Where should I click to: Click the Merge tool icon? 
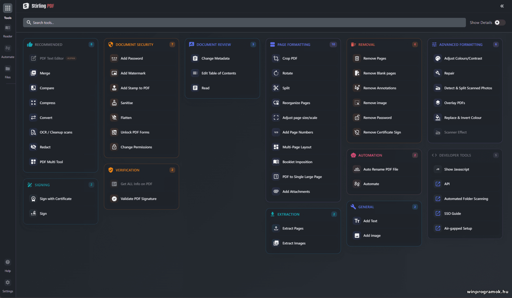point(33,73)
